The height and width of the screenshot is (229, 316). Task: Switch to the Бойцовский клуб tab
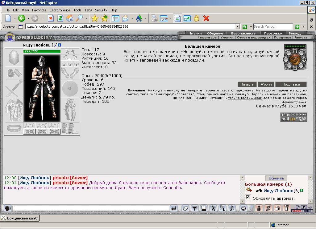tap(20, 218)
